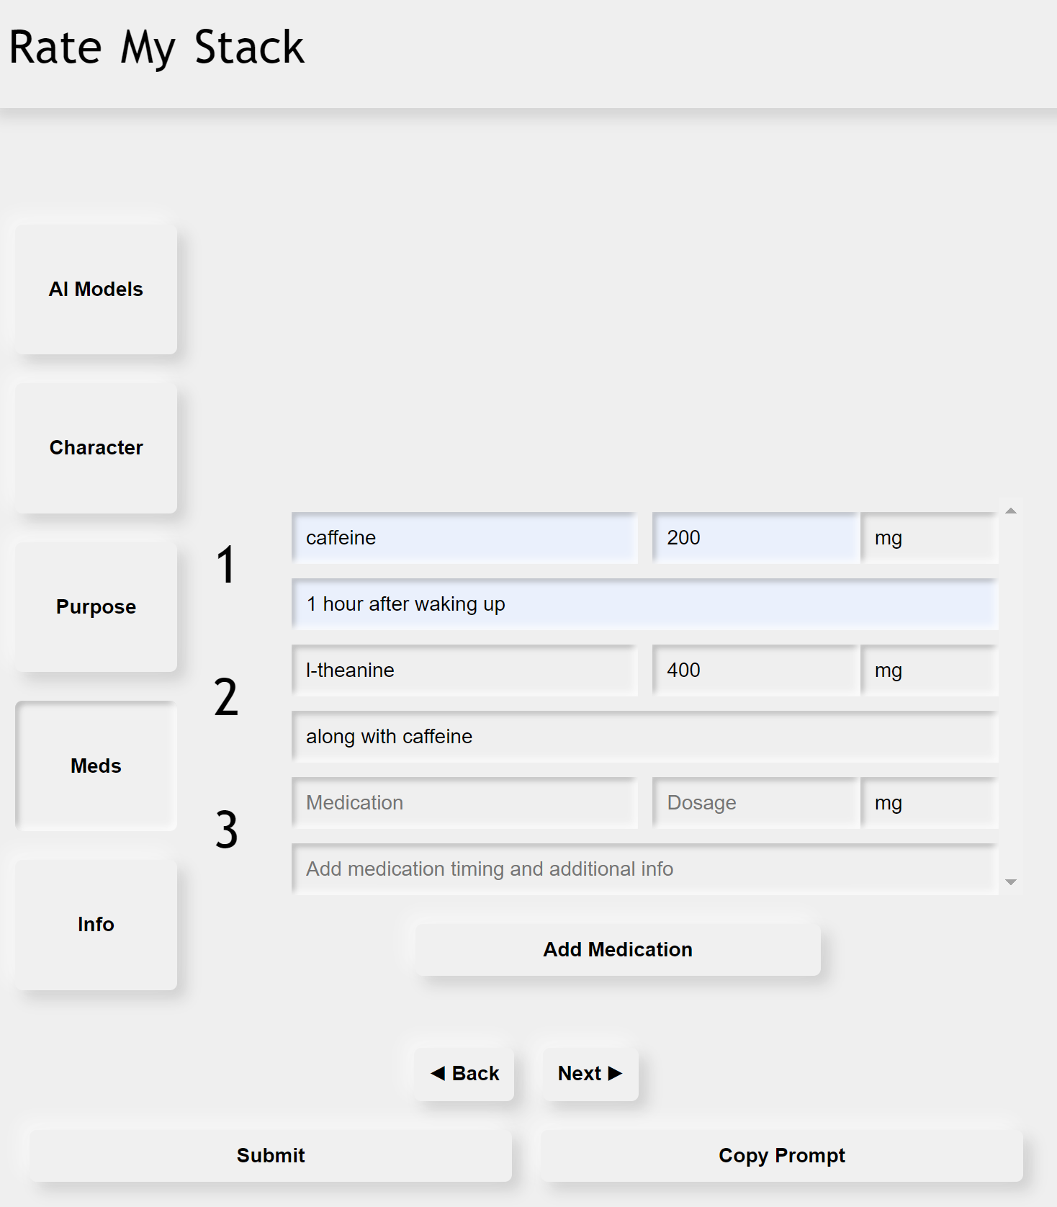Open unit dropdown for l-theanine dosage

pos(929,670)
